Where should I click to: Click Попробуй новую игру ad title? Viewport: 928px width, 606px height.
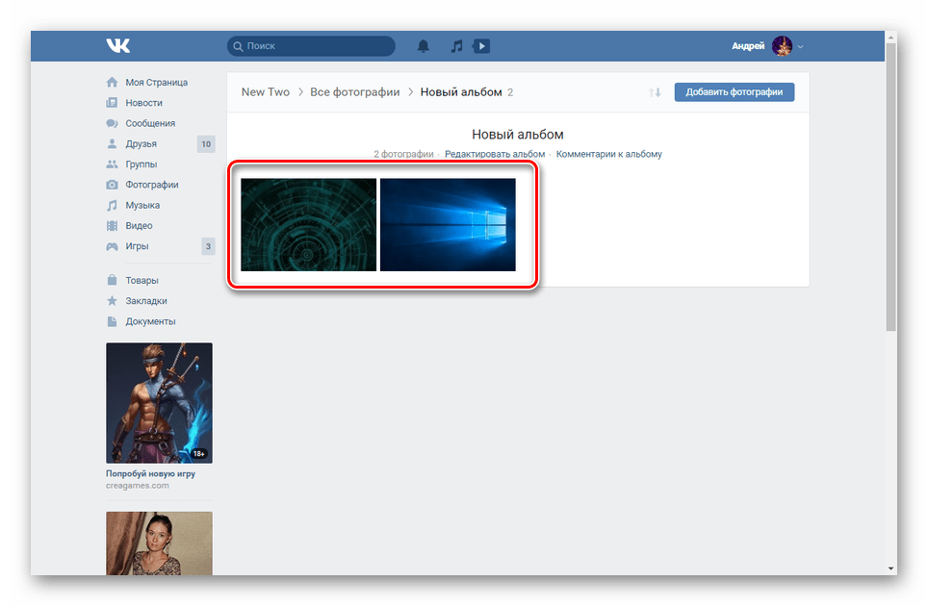(x=150, y=474)
